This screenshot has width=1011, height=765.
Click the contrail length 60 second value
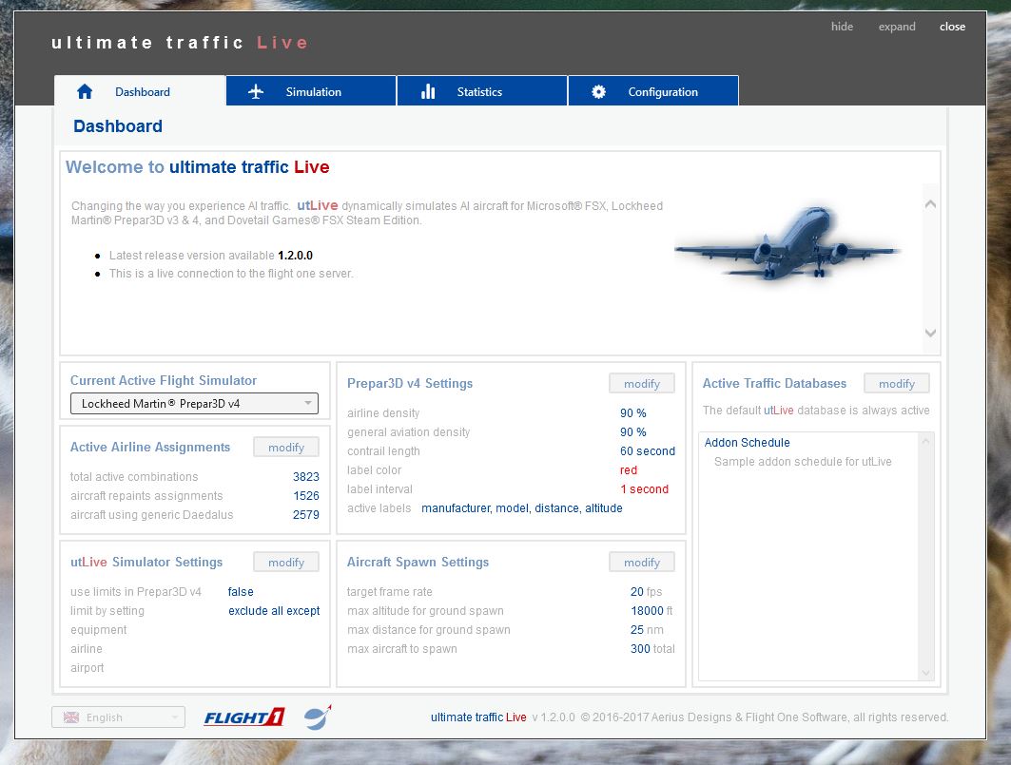648,451
